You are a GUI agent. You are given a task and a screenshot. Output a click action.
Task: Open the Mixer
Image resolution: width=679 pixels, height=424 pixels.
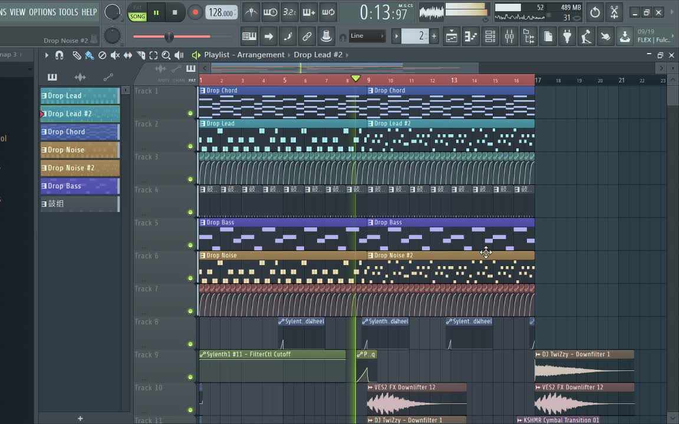pos(509,36)
